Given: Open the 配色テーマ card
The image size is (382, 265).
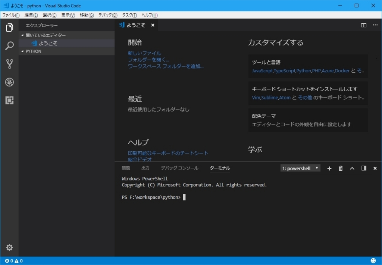Looking at the screenshot, I should click(308, 120).
